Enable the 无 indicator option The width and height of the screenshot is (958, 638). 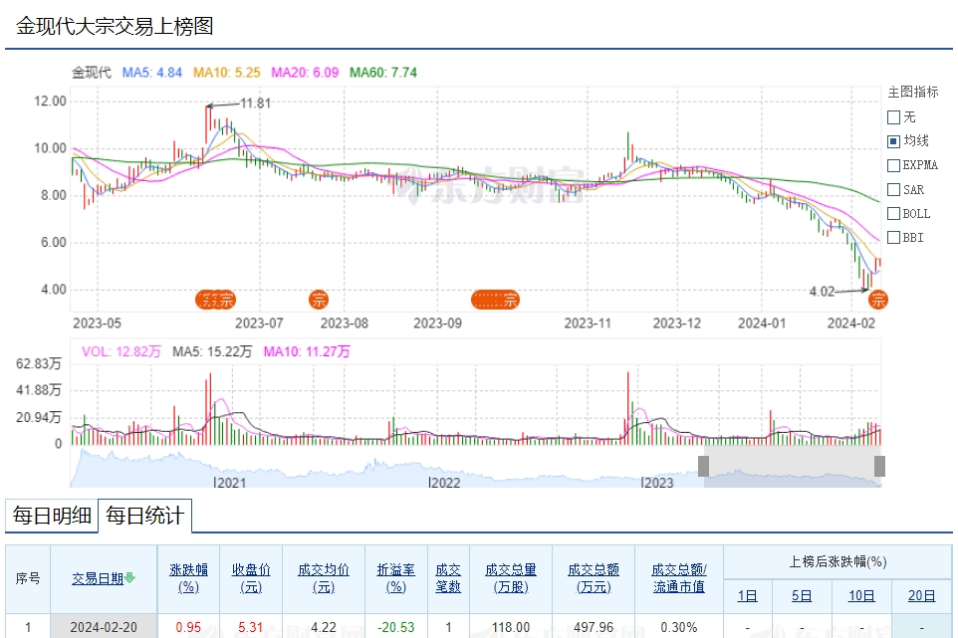893,117
